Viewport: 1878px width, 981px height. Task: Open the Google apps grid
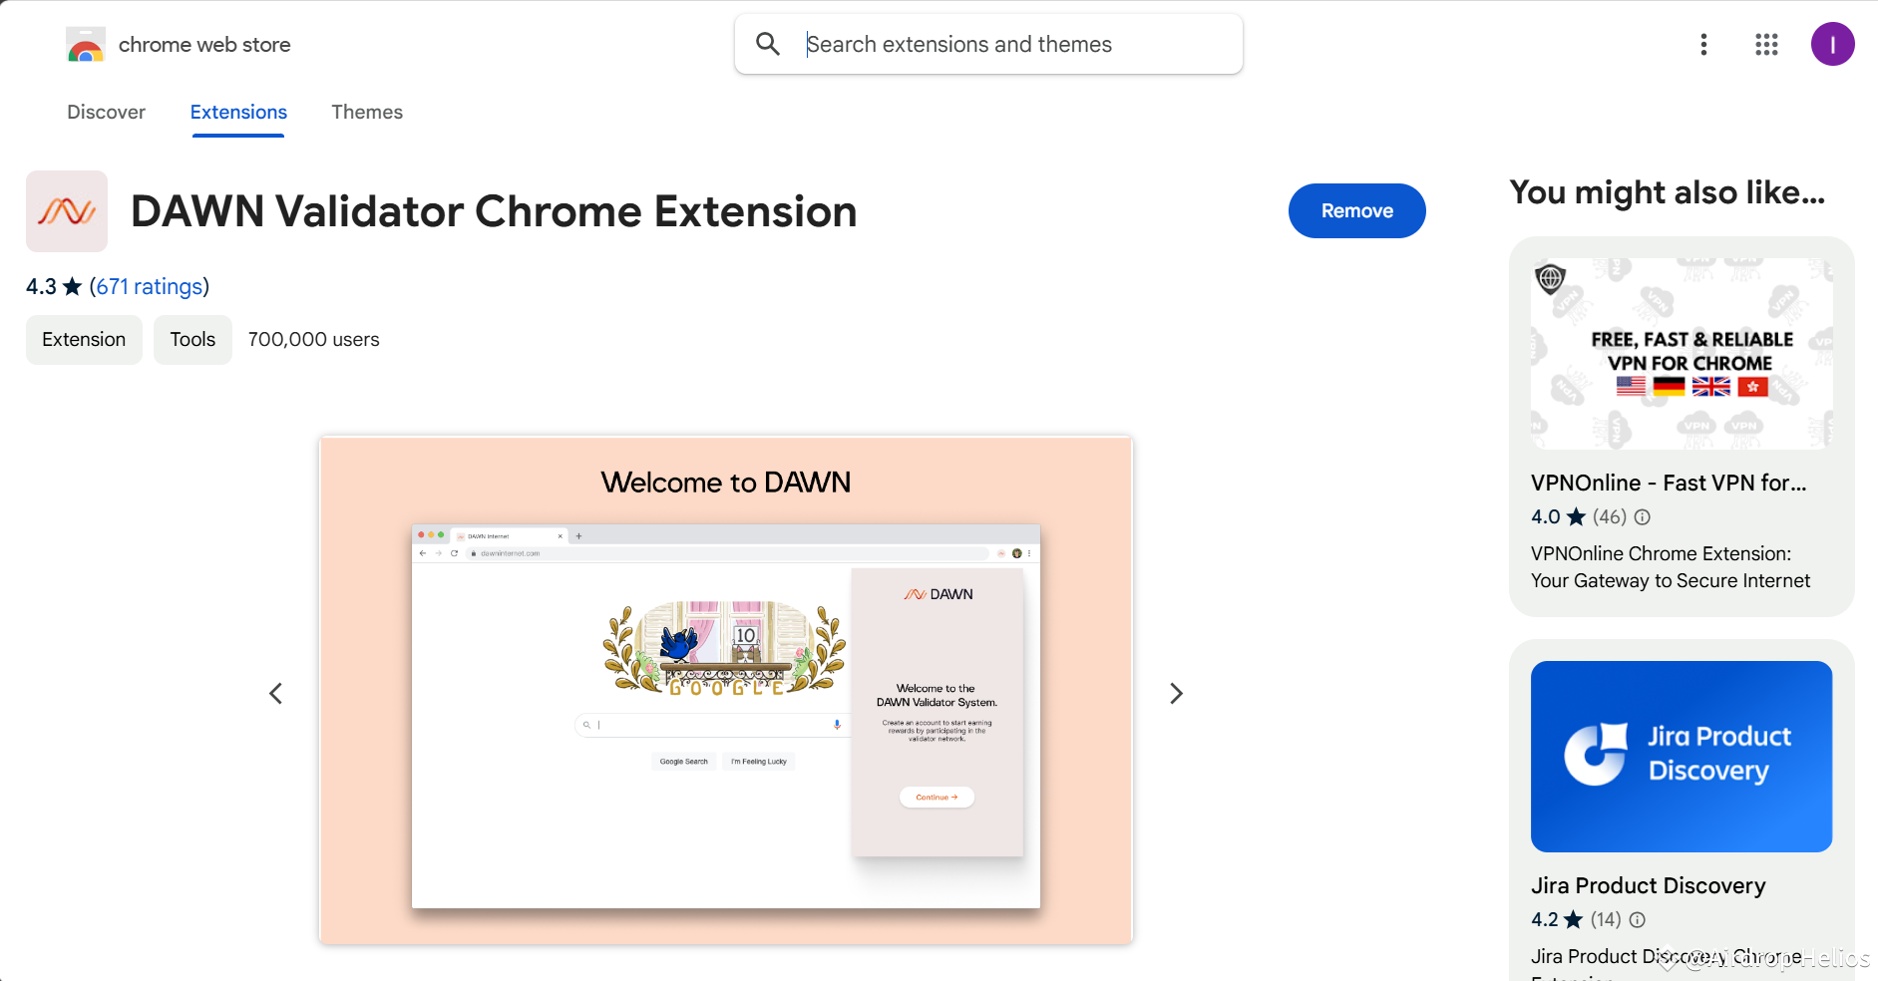(x=1765, y=44)
